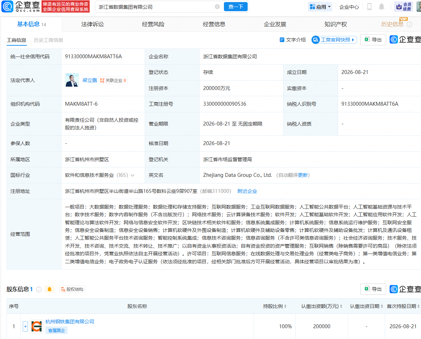Click region value 浙江省杭州市拱墅区

click(x=87, y=159)
